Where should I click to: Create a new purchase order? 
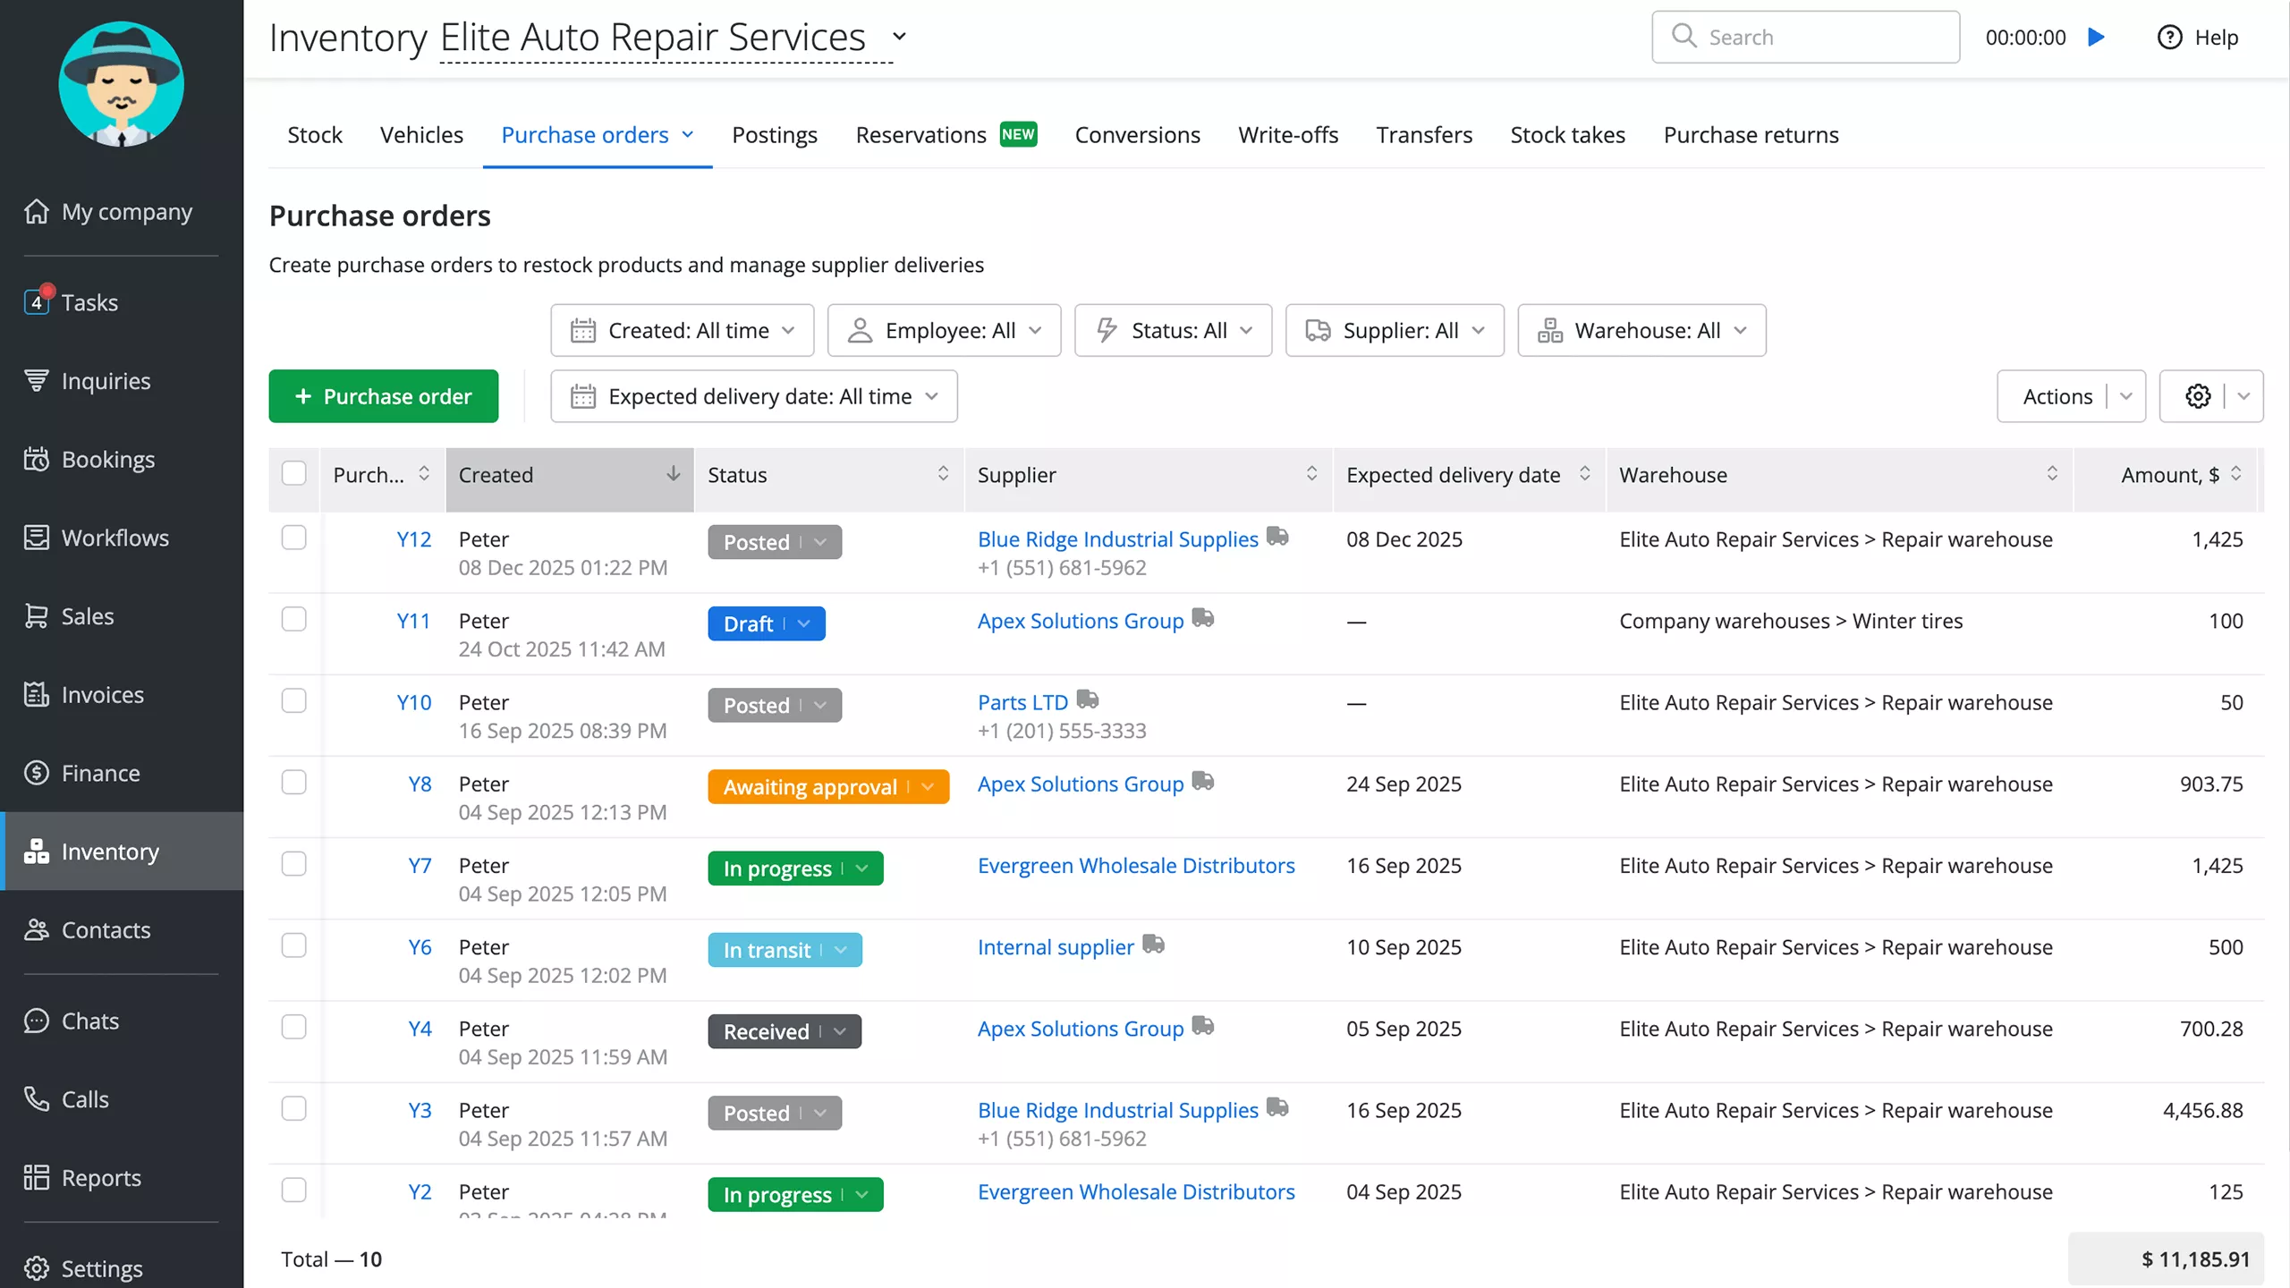tap(383, 396)
